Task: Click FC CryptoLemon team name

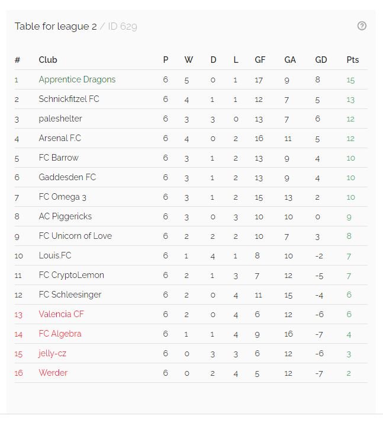Action: click(x=71, y=275)
